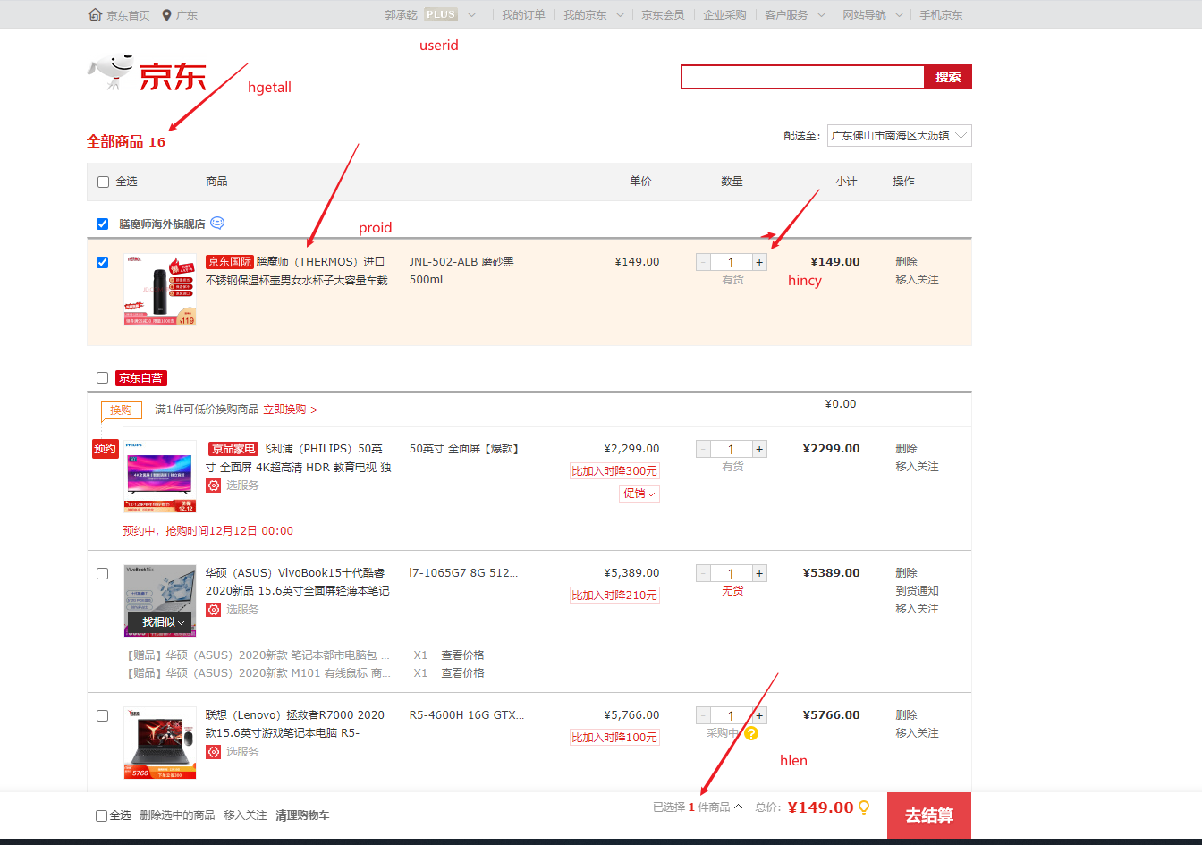Open 手机京东 in top bar

coord(941,15)
